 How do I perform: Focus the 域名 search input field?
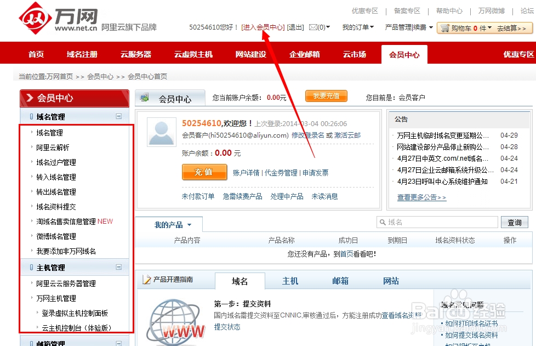437,222
